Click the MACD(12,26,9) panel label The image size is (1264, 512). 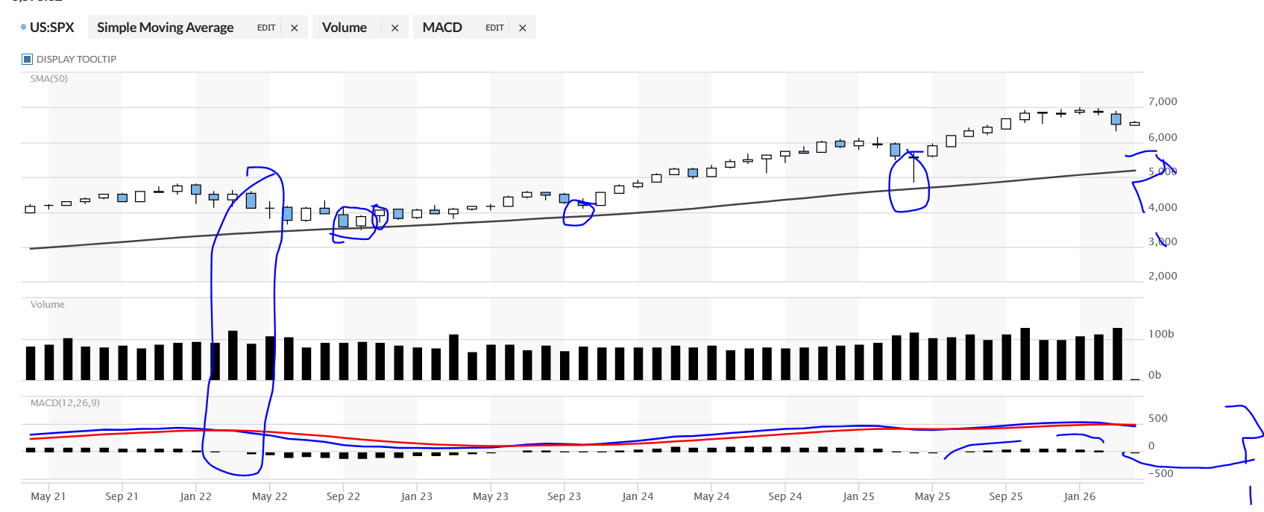(65, 402)
